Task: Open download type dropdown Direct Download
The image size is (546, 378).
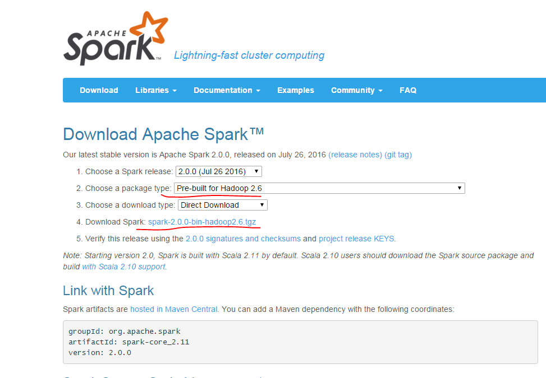Action: point(223,205)
